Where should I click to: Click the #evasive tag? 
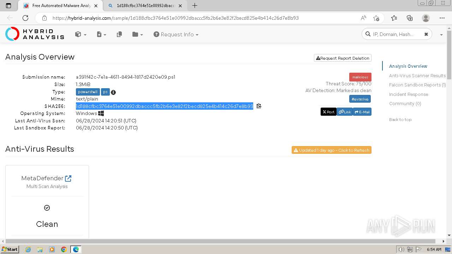pyautogui.click(x=360, y=99)
